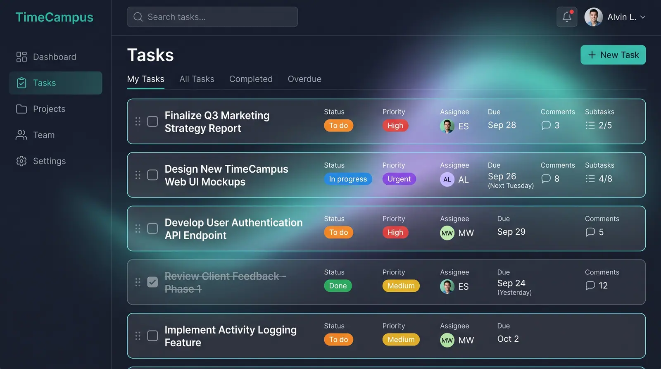Click subtasks list icon showing 4/8
The height and width of the screenshot is (369, 661).
(x=590, y=179)
